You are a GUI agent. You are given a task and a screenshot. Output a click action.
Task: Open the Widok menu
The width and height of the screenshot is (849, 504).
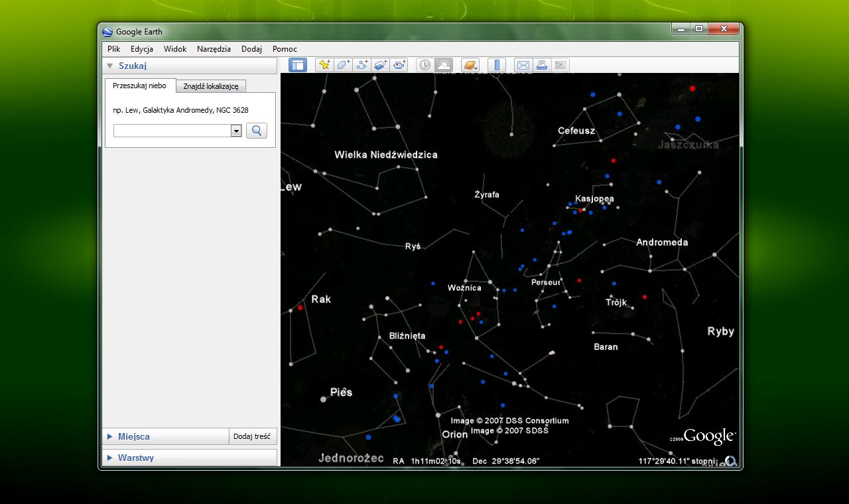click(175, 49)
